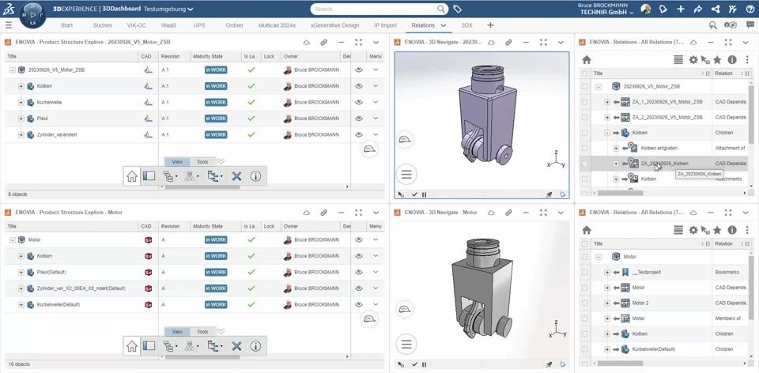Click round menu button in upper 3D viewer
The height and width of the screenshot is (373, 759).
[406, 174]
